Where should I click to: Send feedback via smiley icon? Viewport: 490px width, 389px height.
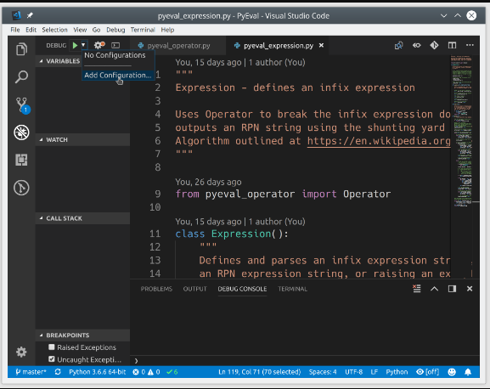click(452, 372)
